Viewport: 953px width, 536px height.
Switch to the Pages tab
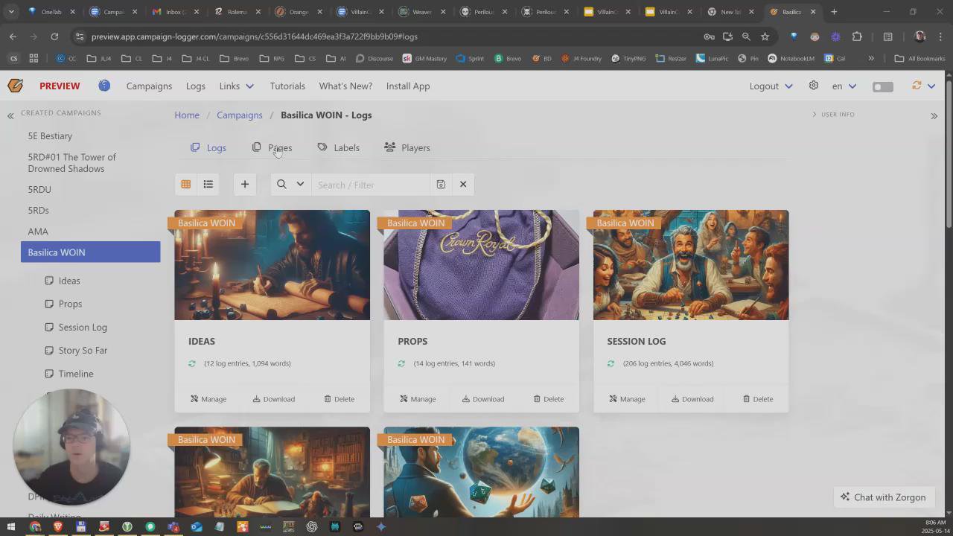click(x=272, y=147)
